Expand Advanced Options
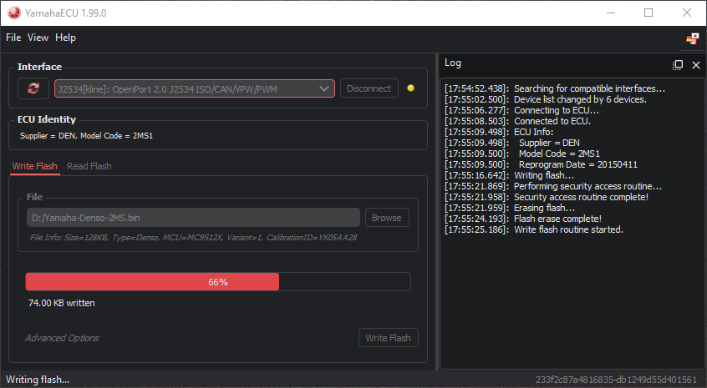Screen dimensions: 707x388 (62, 338)
